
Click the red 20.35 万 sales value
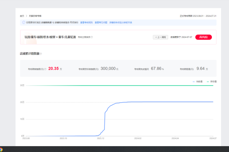[x=55, y=69]
